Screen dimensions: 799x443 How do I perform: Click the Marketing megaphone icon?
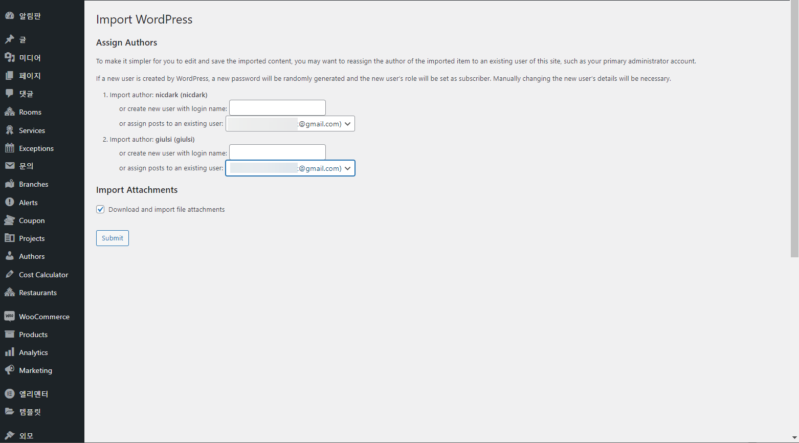coord(9,370)
